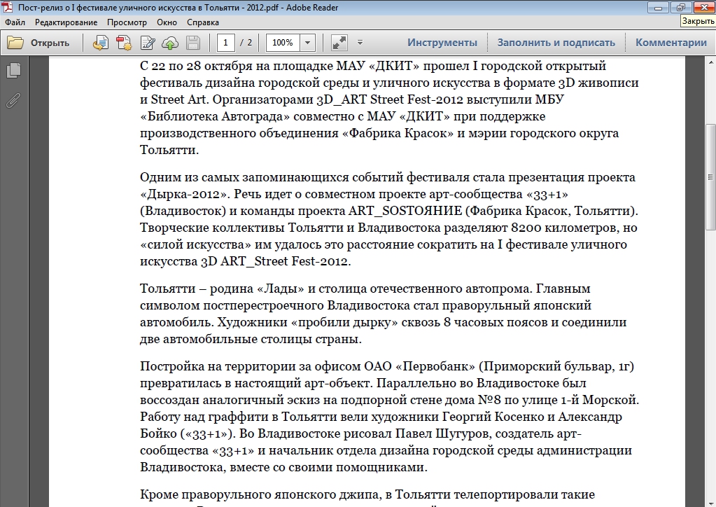Click the save floppy disk icon
The image size is (716, 507).
pyautogui.click(x=193, y=43)
